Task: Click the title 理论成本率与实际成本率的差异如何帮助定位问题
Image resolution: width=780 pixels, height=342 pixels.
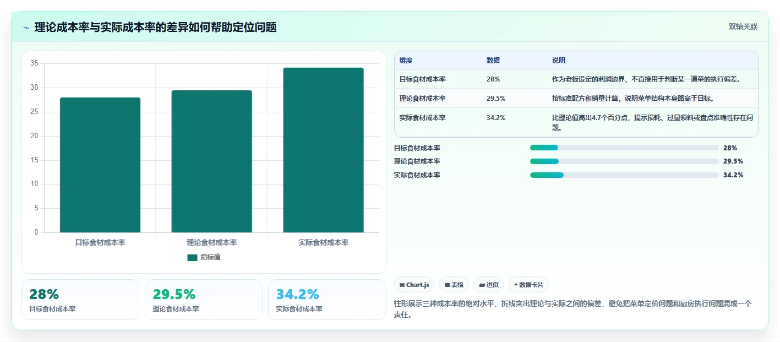Action: (x=155, y=27)
